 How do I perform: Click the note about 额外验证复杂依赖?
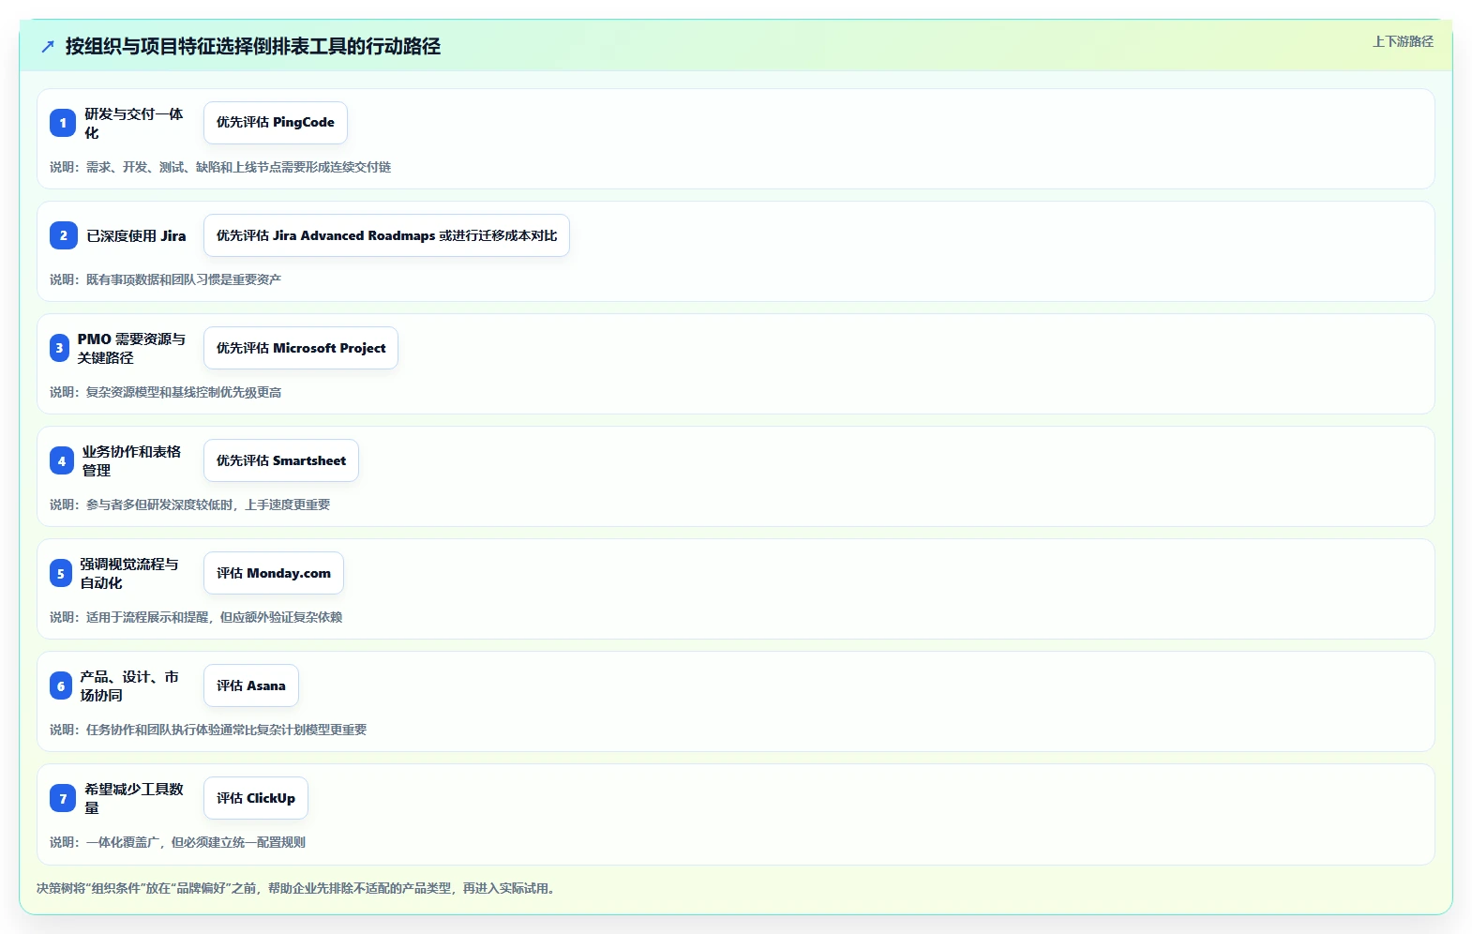(x=196, y=617)
